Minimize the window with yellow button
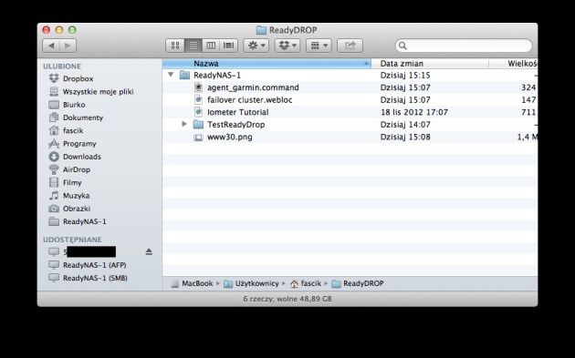Image resolution: width=575 pixels, height=358 pixels. point(59,30)
